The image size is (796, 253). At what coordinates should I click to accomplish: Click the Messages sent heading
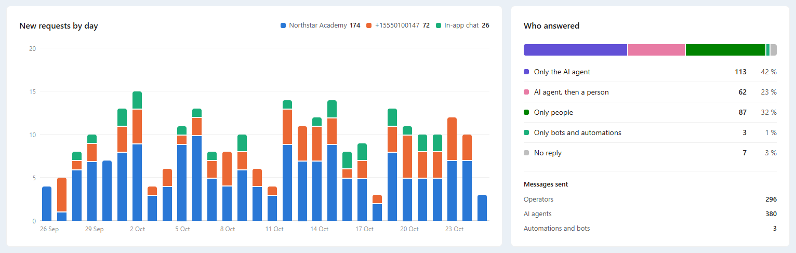click(x=546, y=184)
